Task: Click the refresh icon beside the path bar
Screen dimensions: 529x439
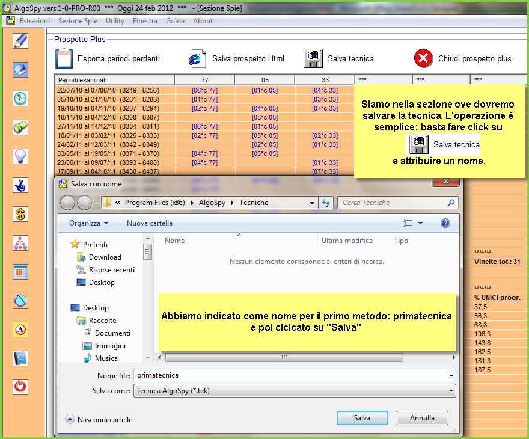Action: tap(326, 203)
